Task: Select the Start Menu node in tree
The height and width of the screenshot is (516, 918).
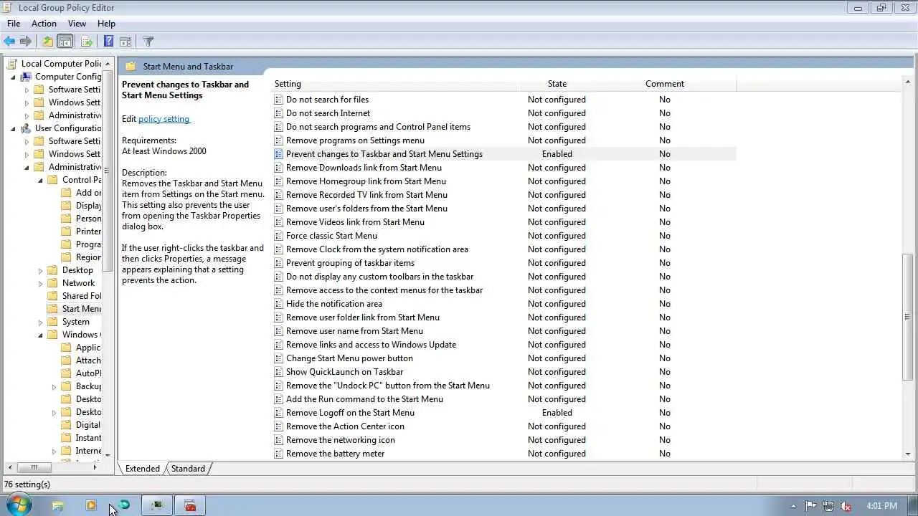Action: click(x=81, y=309)
